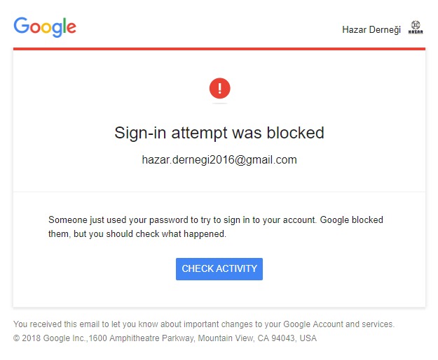Click the small gray line under alert icon
Viewport: 438px width, 360px height.
(219, 103)
